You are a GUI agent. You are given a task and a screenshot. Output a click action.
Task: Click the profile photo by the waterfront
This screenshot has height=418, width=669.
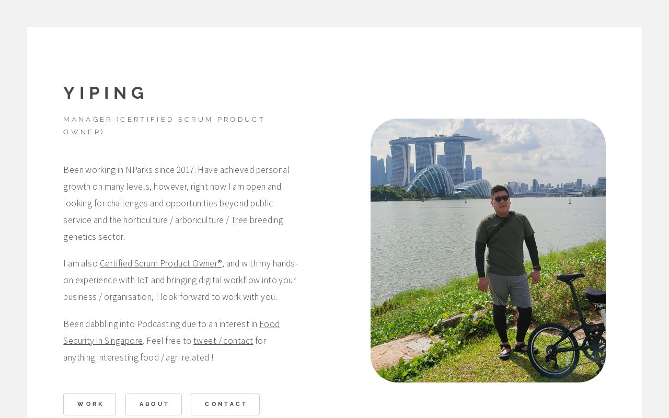pyautogui.click(x=488, y=251)
